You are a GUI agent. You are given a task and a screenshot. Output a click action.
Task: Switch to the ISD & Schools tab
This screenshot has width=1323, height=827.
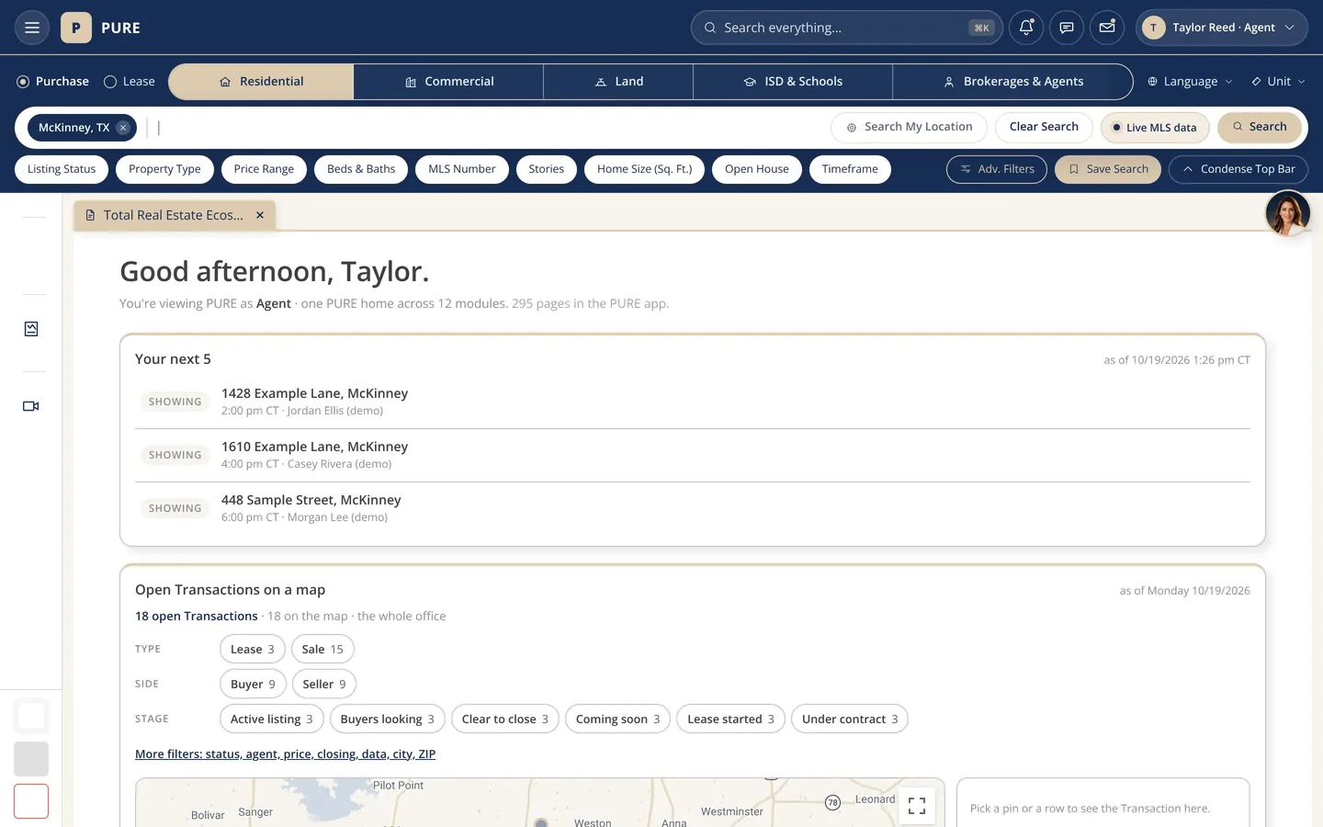793,82
